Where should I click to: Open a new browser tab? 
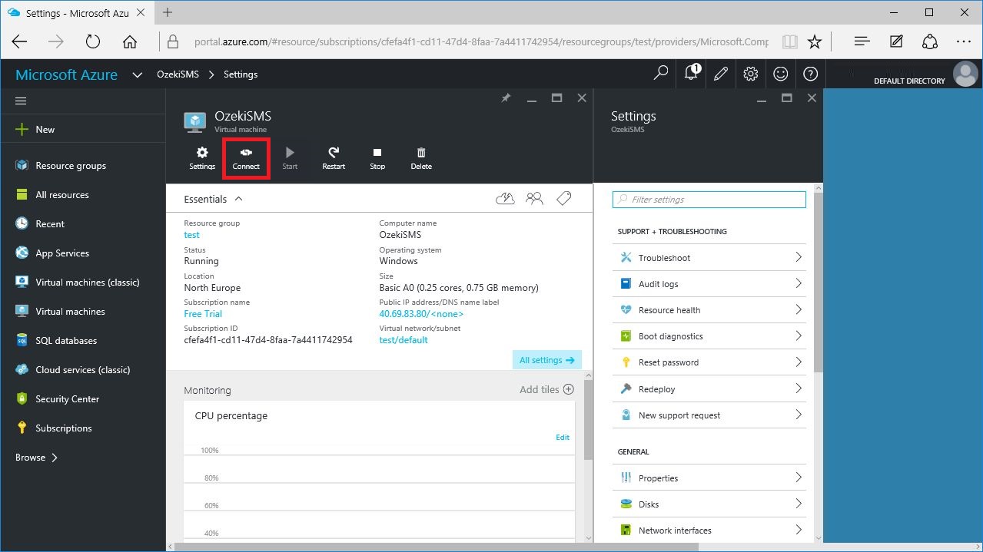click(168, 12)
